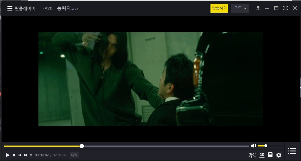Open the chapter/subtitle list panel icon
Viewport: 301px width, 161px height.
click(270, 155)
